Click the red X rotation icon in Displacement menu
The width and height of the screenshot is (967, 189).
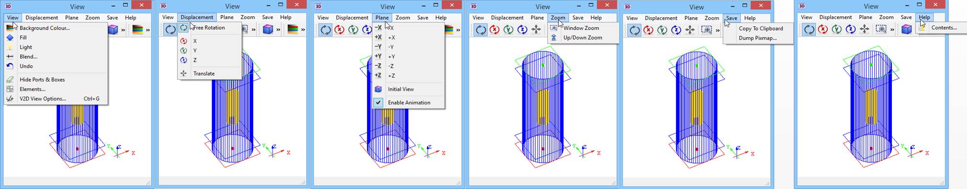tap(183, 41)
